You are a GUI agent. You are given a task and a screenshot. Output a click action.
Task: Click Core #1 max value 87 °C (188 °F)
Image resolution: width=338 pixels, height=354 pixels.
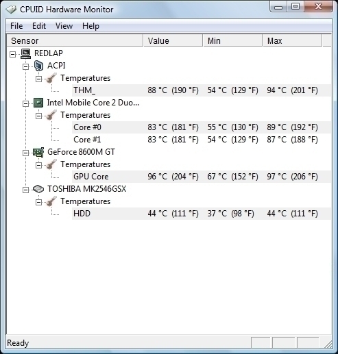coord(292,140)
